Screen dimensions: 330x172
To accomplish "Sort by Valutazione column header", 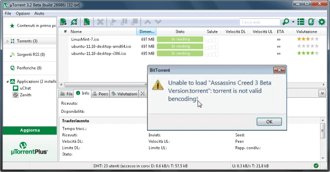I will pos(306,31).
